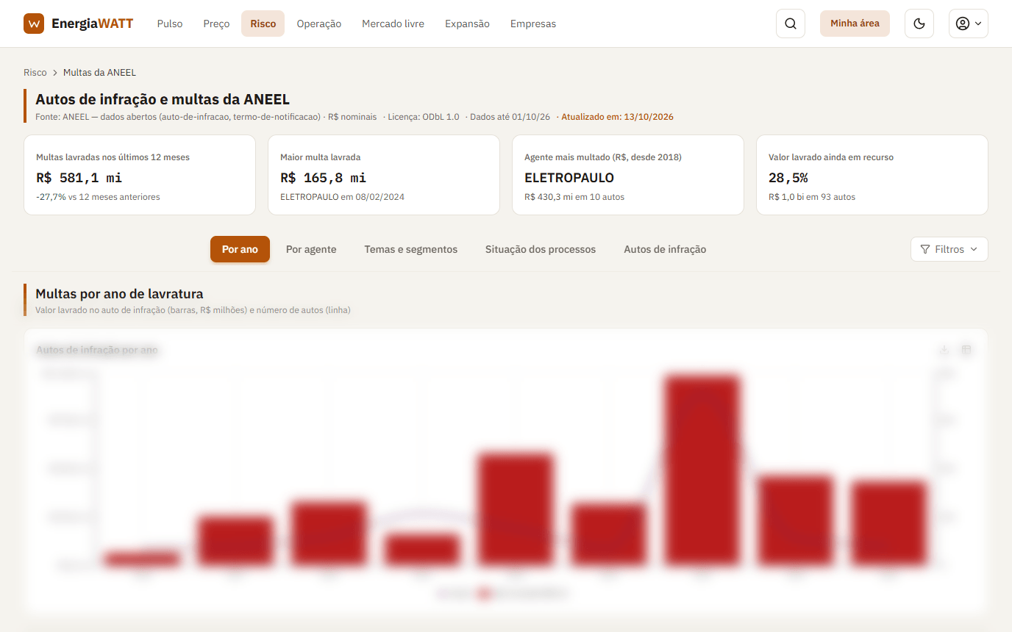
Task: Click the 'Multas por ano de lavratura' heading
Action: pyautogui.click(x=119, y=294)
